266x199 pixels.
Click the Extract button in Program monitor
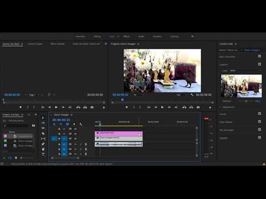coord(191,107)
